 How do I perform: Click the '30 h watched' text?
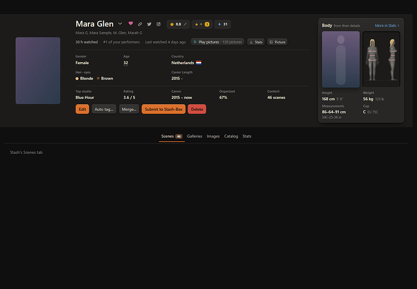(86, 42)
